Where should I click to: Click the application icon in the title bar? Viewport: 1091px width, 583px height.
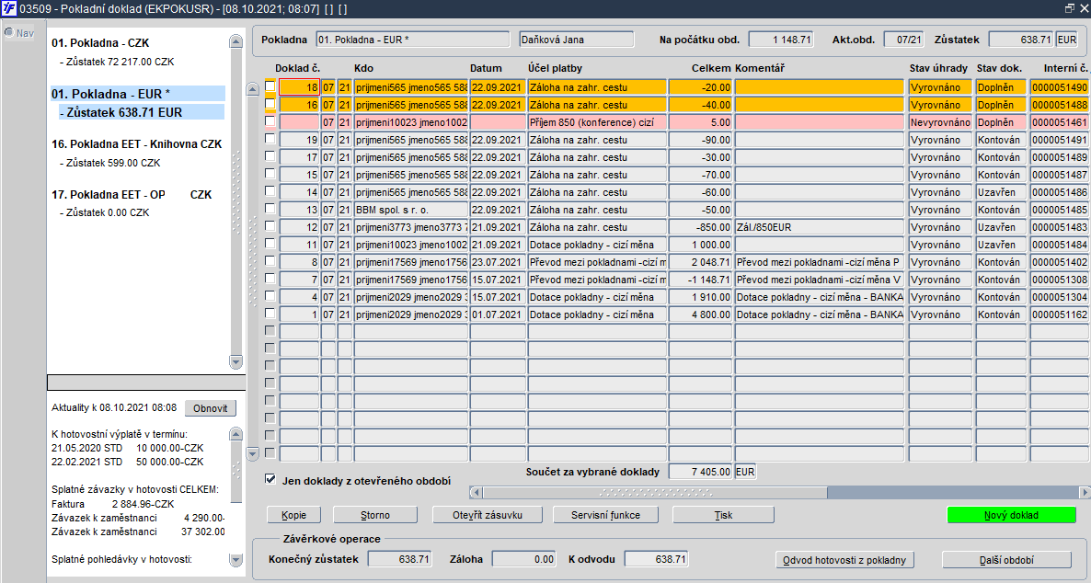(9, 8)
